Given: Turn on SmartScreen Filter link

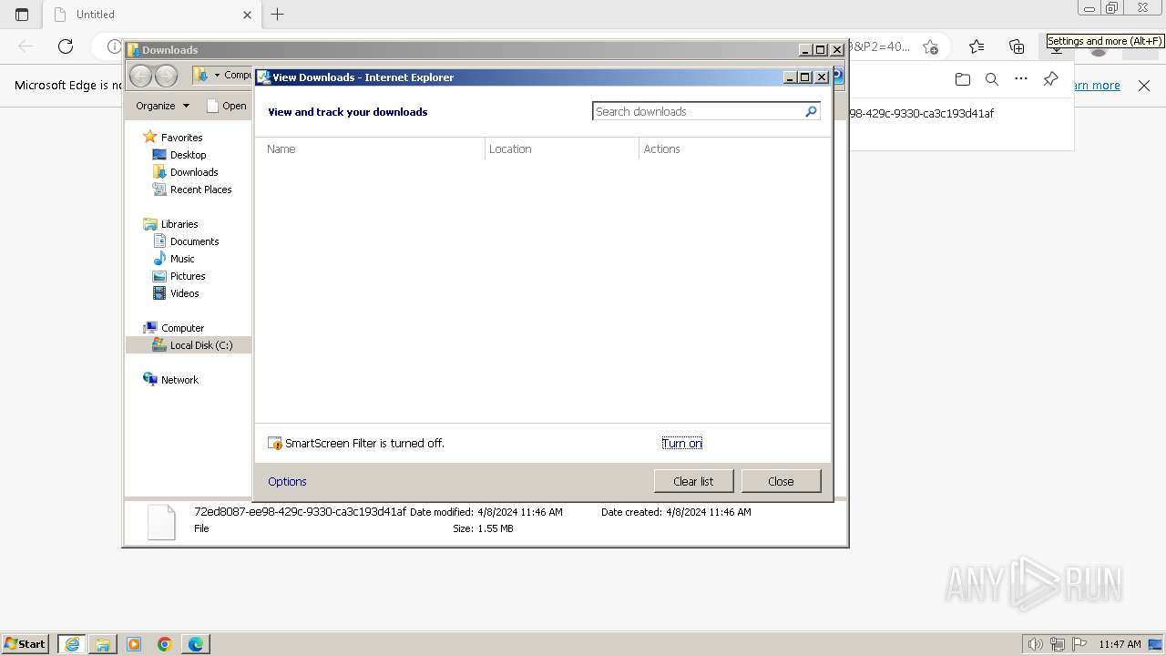Looking at the screenshot, I should pyautogui.click(x=681, y=443).
